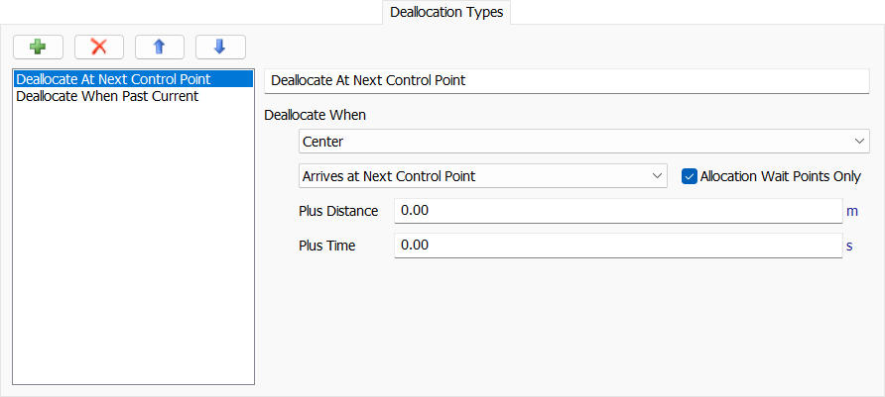Switch to the Deallocation Types tab
This screenshot has width=885, height=397.
click(x=445, y=12)
